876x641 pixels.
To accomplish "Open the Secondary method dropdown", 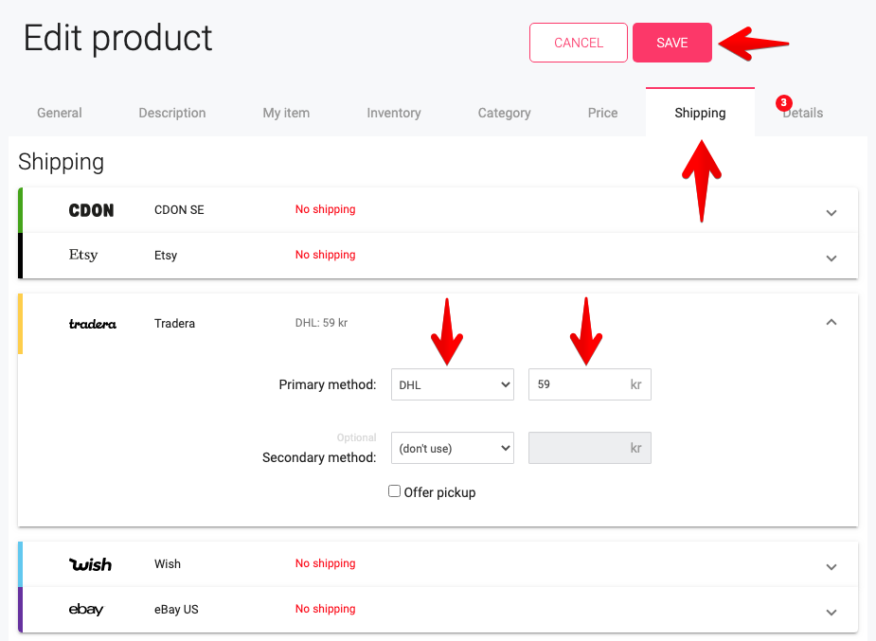I will (x=453, y=448).
